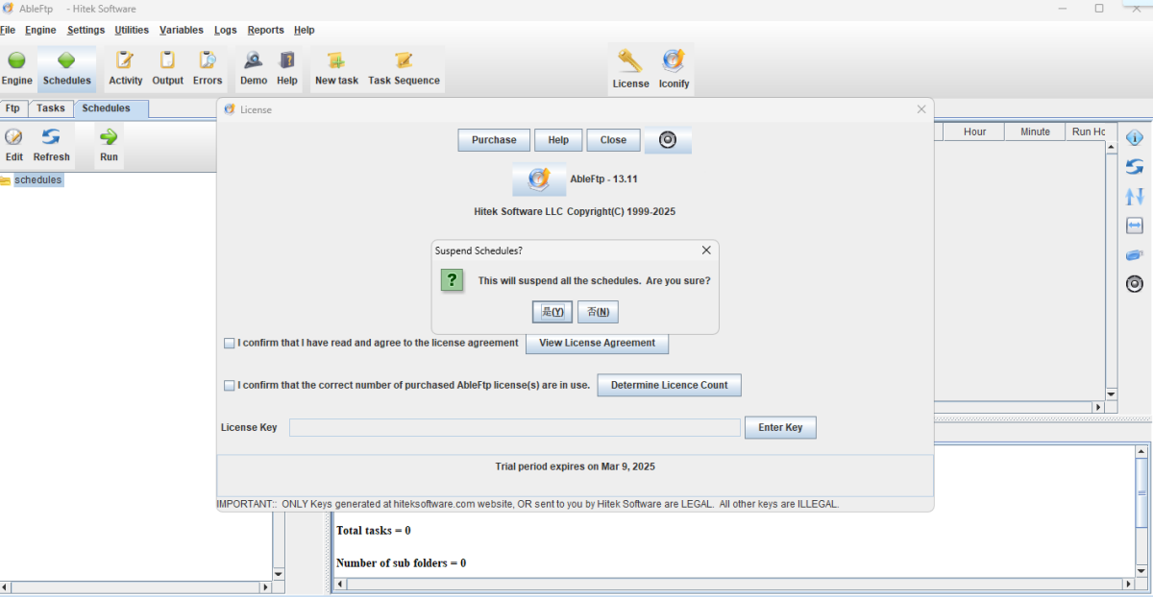Open the Output toolbar icon
The width and height of the screenshot is (1153, 597).
(167, 61)
